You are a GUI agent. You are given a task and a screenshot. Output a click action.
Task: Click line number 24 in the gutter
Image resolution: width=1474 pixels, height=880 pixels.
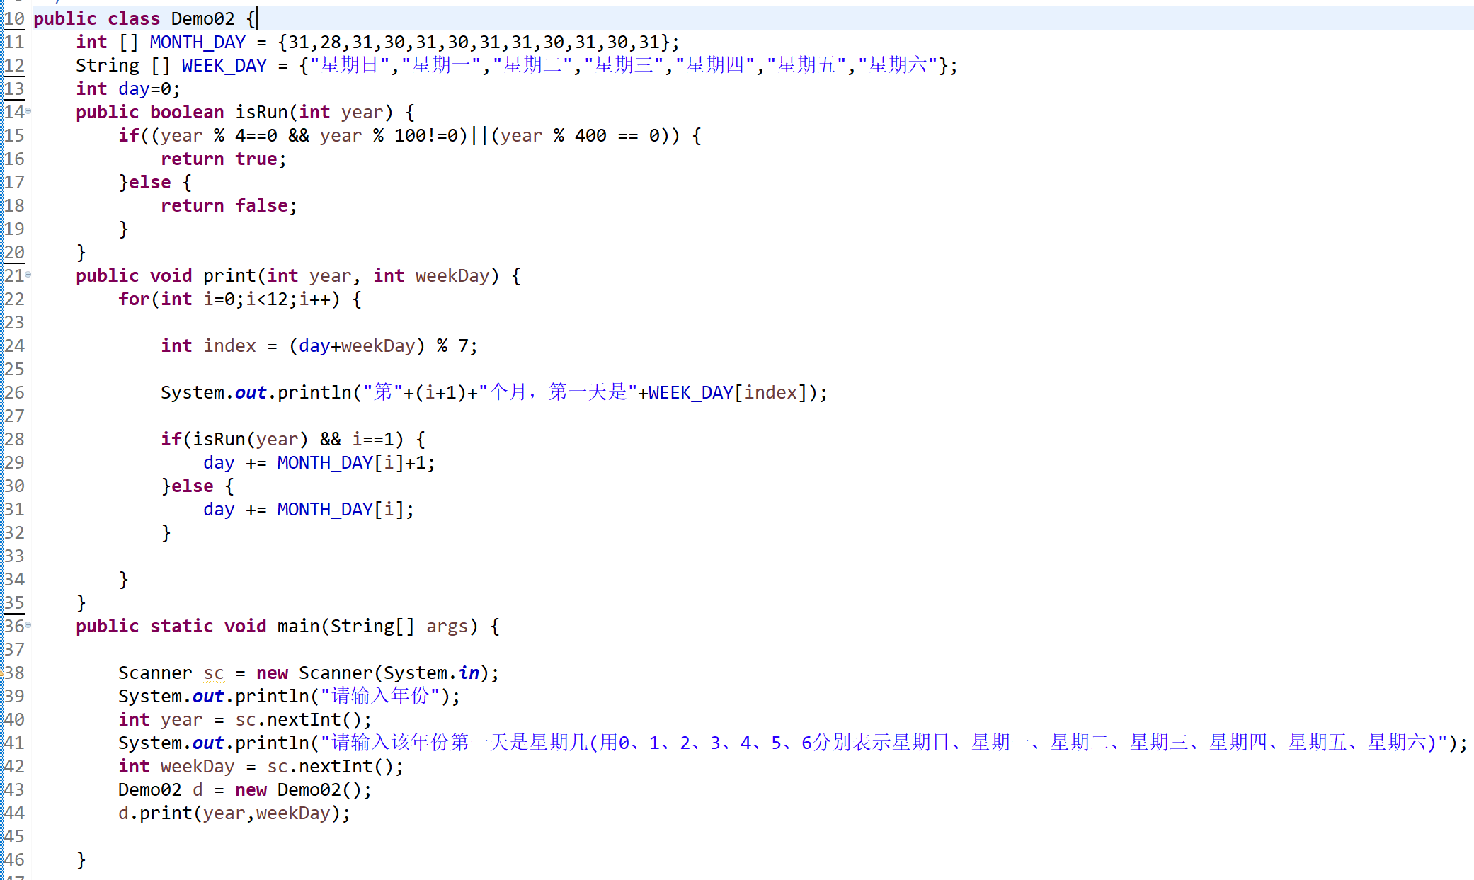[14, 345]
